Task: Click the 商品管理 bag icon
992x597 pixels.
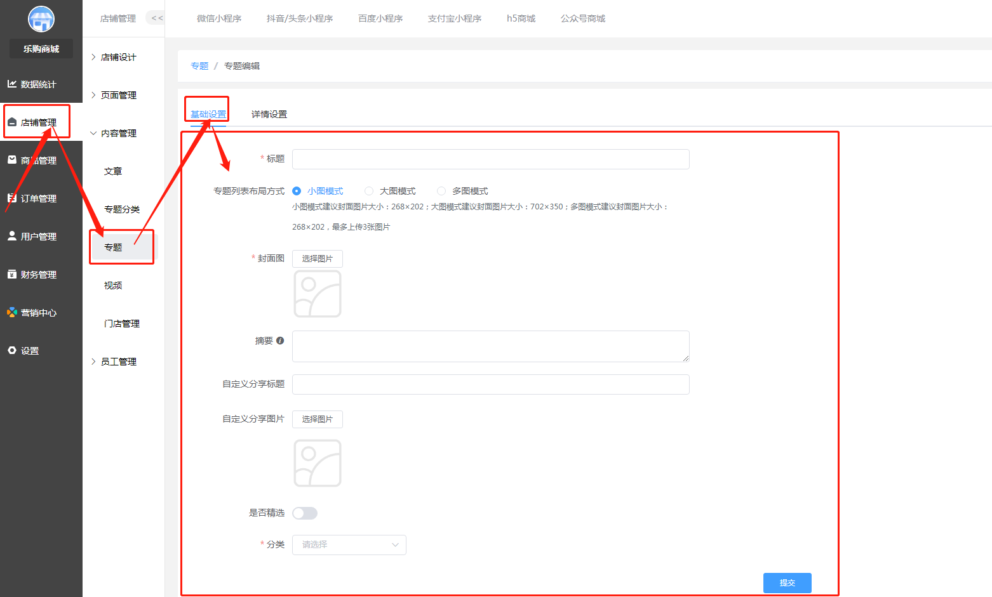Action: coord(12,160)
